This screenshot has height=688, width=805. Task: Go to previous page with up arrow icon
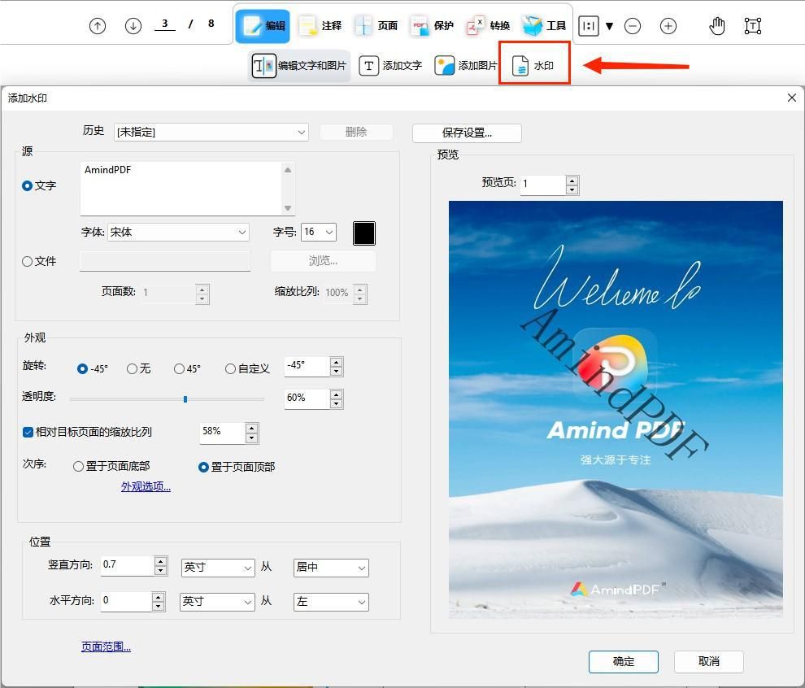97,26
